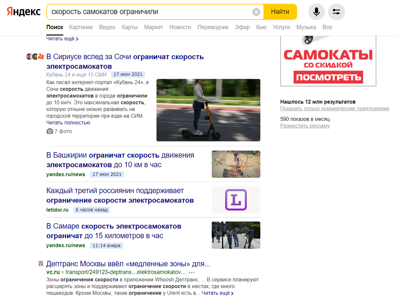
Task: Open the large electric scooter rider photo
Action: tap(208, 110)
